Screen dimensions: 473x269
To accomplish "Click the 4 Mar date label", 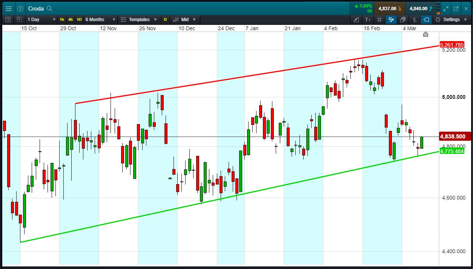I will click(410, 28).
